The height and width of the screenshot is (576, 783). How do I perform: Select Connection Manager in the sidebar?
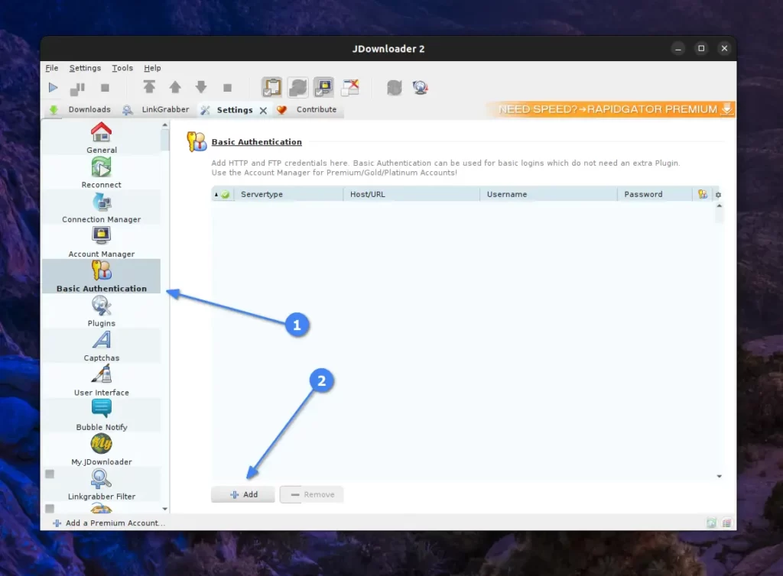(x=102, y=208)
